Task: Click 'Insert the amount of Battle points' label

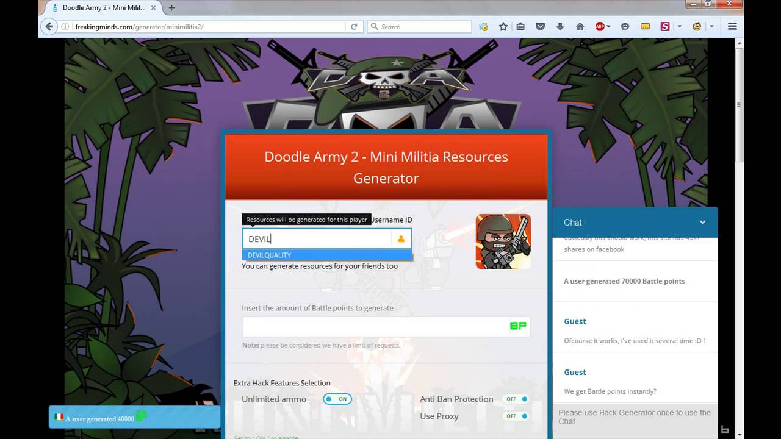Action: click(317, 308)
